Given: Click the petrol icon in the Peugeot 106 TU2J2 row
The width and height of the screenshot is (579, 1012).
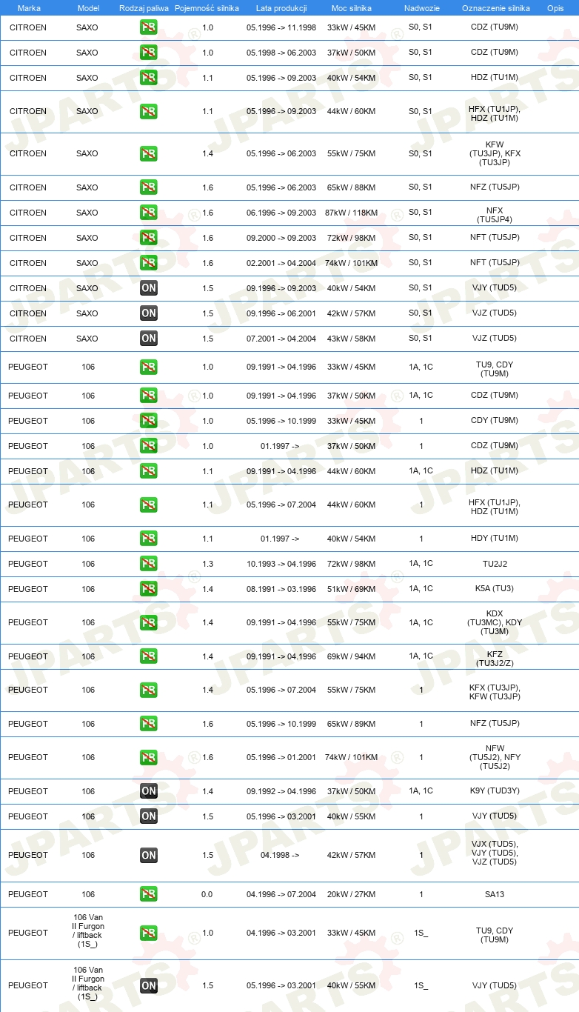Looking at the screenshot, I should point(148,564).
